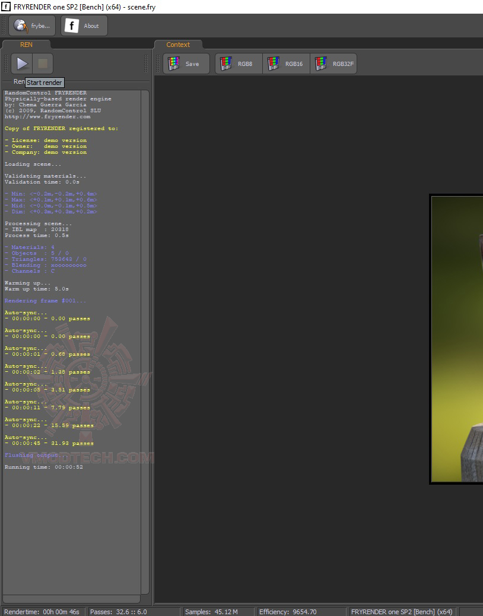Viewport: 483px width, 616px height.
Task: Select RGB8 output format
Action: tap(239, 64)
